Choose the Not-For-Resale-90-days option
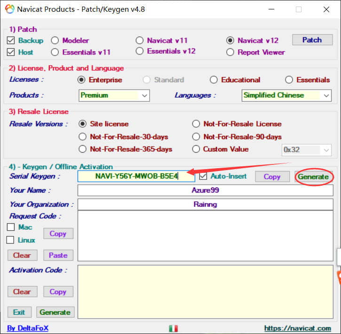The height and width of the screenshot is (334, 341). point(196,137)
